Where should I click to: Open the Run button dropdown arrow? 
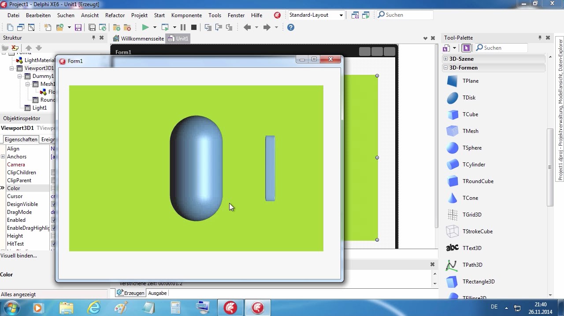click(x=154, y=27)
